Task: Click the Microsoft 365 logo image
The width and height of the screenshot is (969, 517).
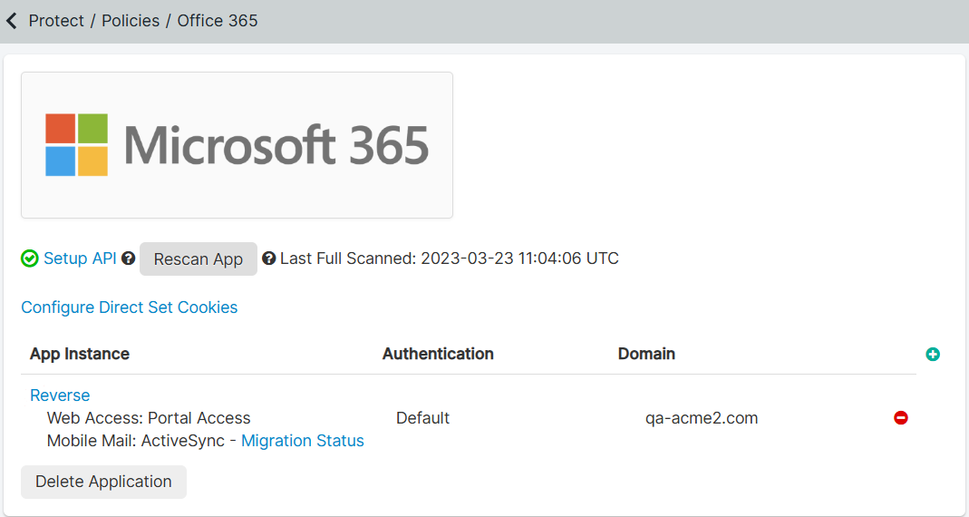Action: pos(237,145)
